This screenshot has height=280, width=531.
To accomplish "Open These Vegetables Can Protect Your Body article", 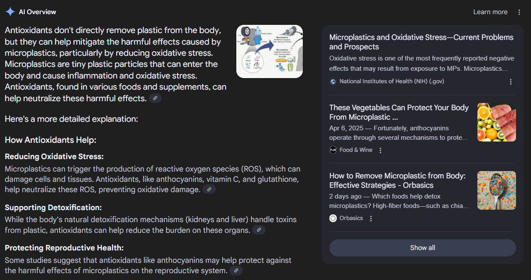I will click(x=399, y=112).
